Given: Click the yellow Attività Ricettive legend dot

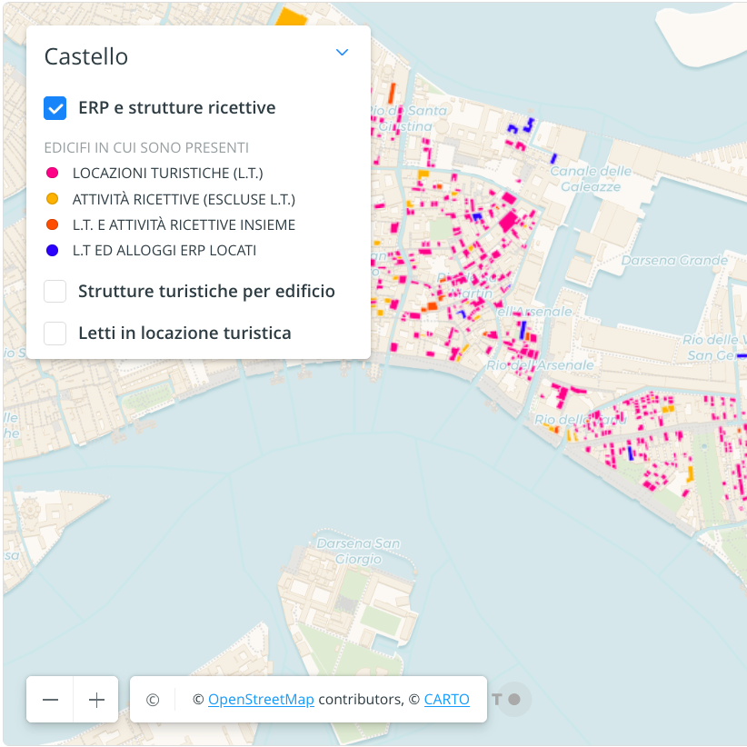Looking at the screenshot, I should [53, 199].
